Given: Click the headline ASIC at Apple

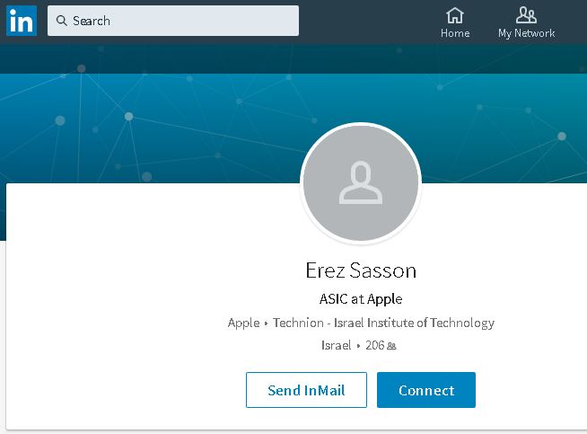Looking at the screenshot, I should (x=361, y=299).
